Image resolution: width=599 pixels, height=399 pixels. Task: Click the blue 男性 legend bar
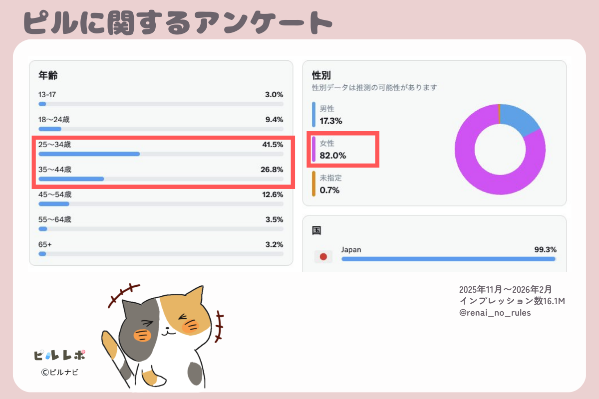point(314,114)
